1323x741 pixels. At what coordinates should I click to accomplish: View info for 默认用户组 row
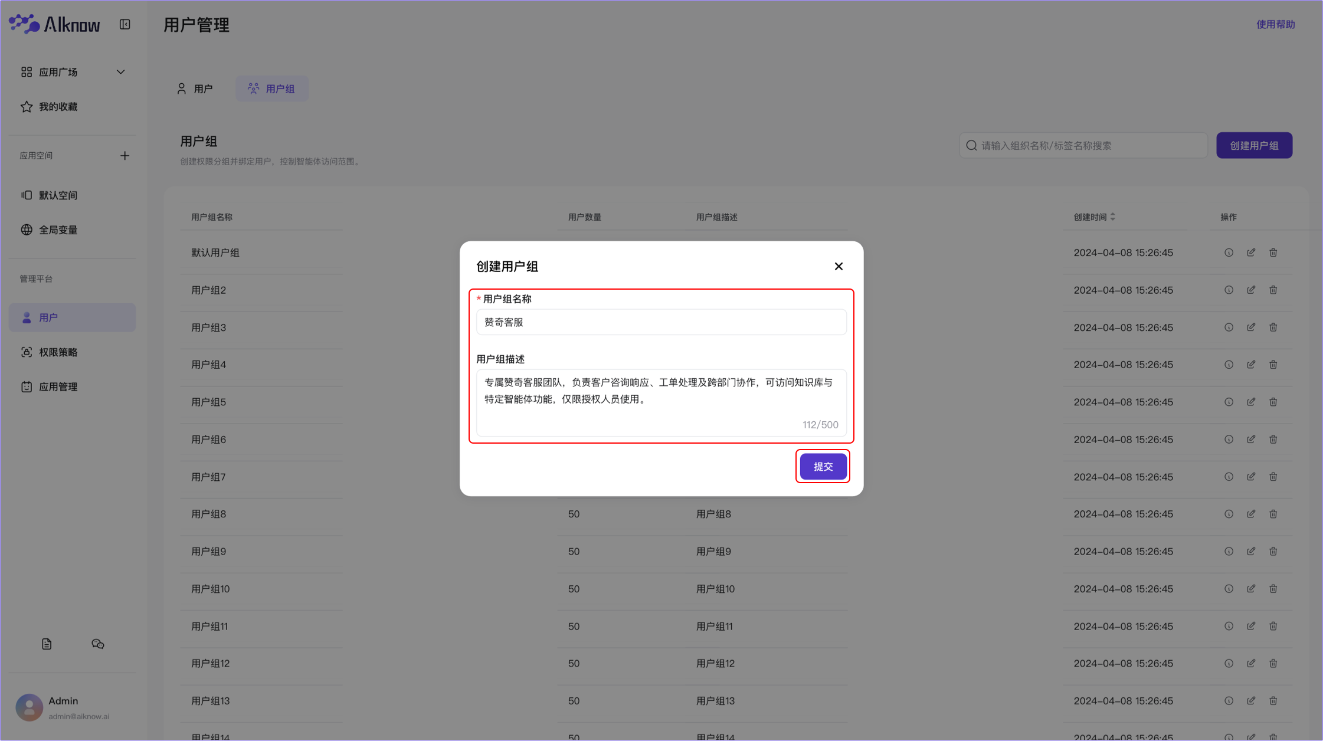tap(1229, 252)
